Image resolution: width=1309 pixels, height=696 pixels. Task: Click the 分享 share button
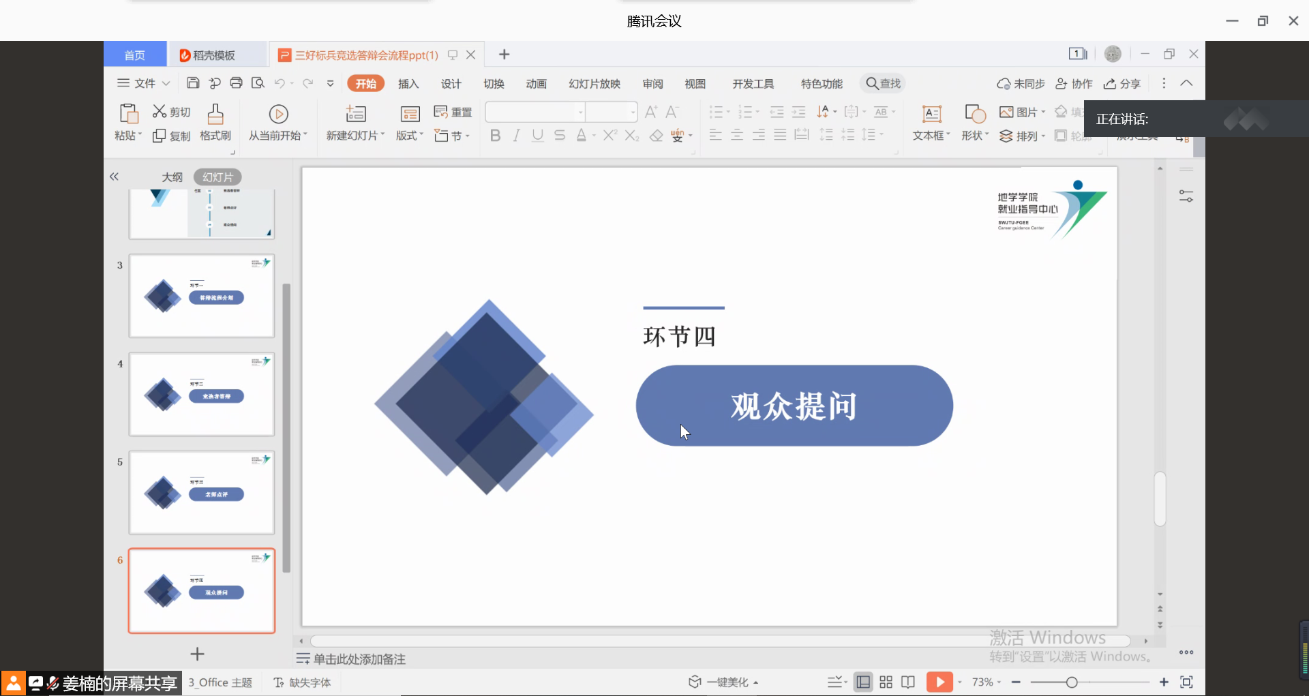[1122, 84]
